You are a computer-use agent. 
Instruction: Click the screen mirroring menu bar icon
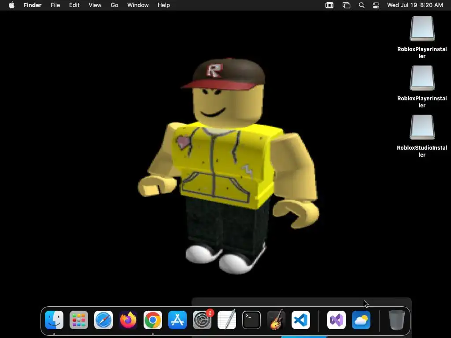(346, 5)
